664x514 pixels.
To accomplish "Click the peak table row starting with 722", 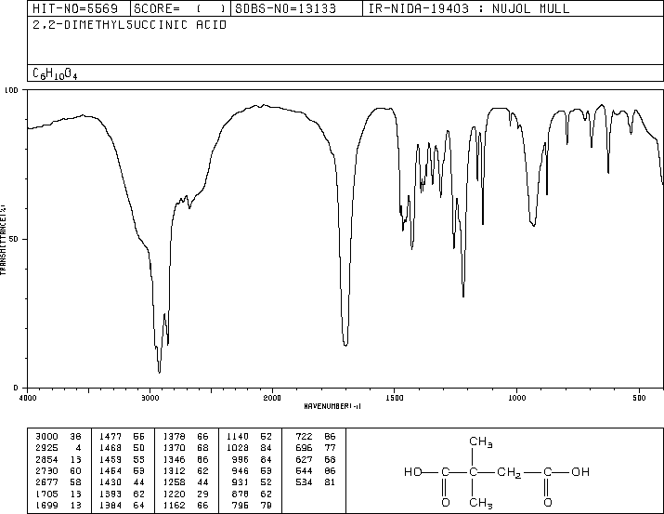I will pyautogui.click(x=316, y=437).
